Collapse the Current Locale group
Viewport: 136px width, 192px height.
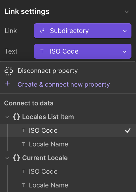(7, 158)
